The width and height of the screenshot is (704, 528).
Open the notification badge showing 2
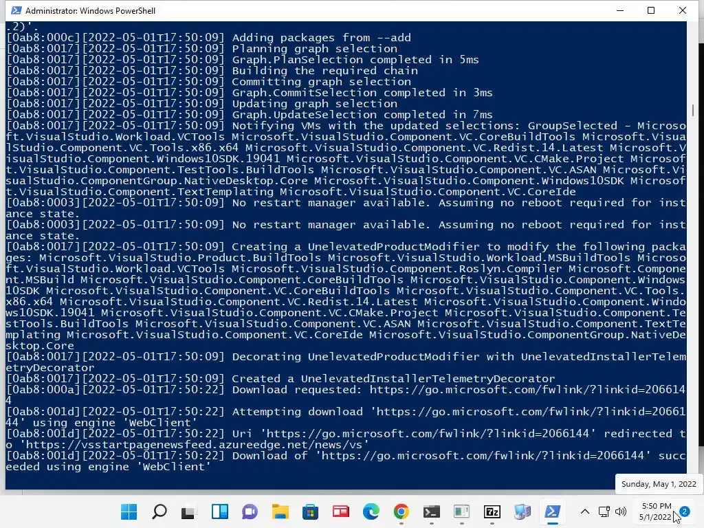tap(685, 511)
